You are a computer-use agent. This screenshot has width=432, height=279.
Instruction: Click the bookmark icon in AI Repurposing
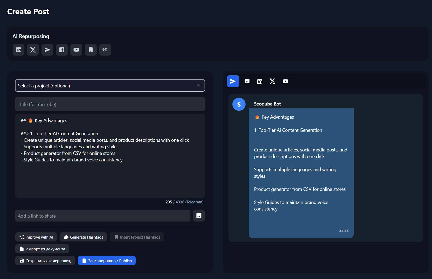pos(91,50)
